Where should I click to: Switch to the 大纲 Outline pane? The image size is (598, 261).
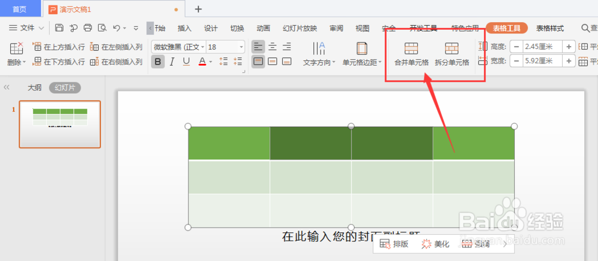(34, 88)
